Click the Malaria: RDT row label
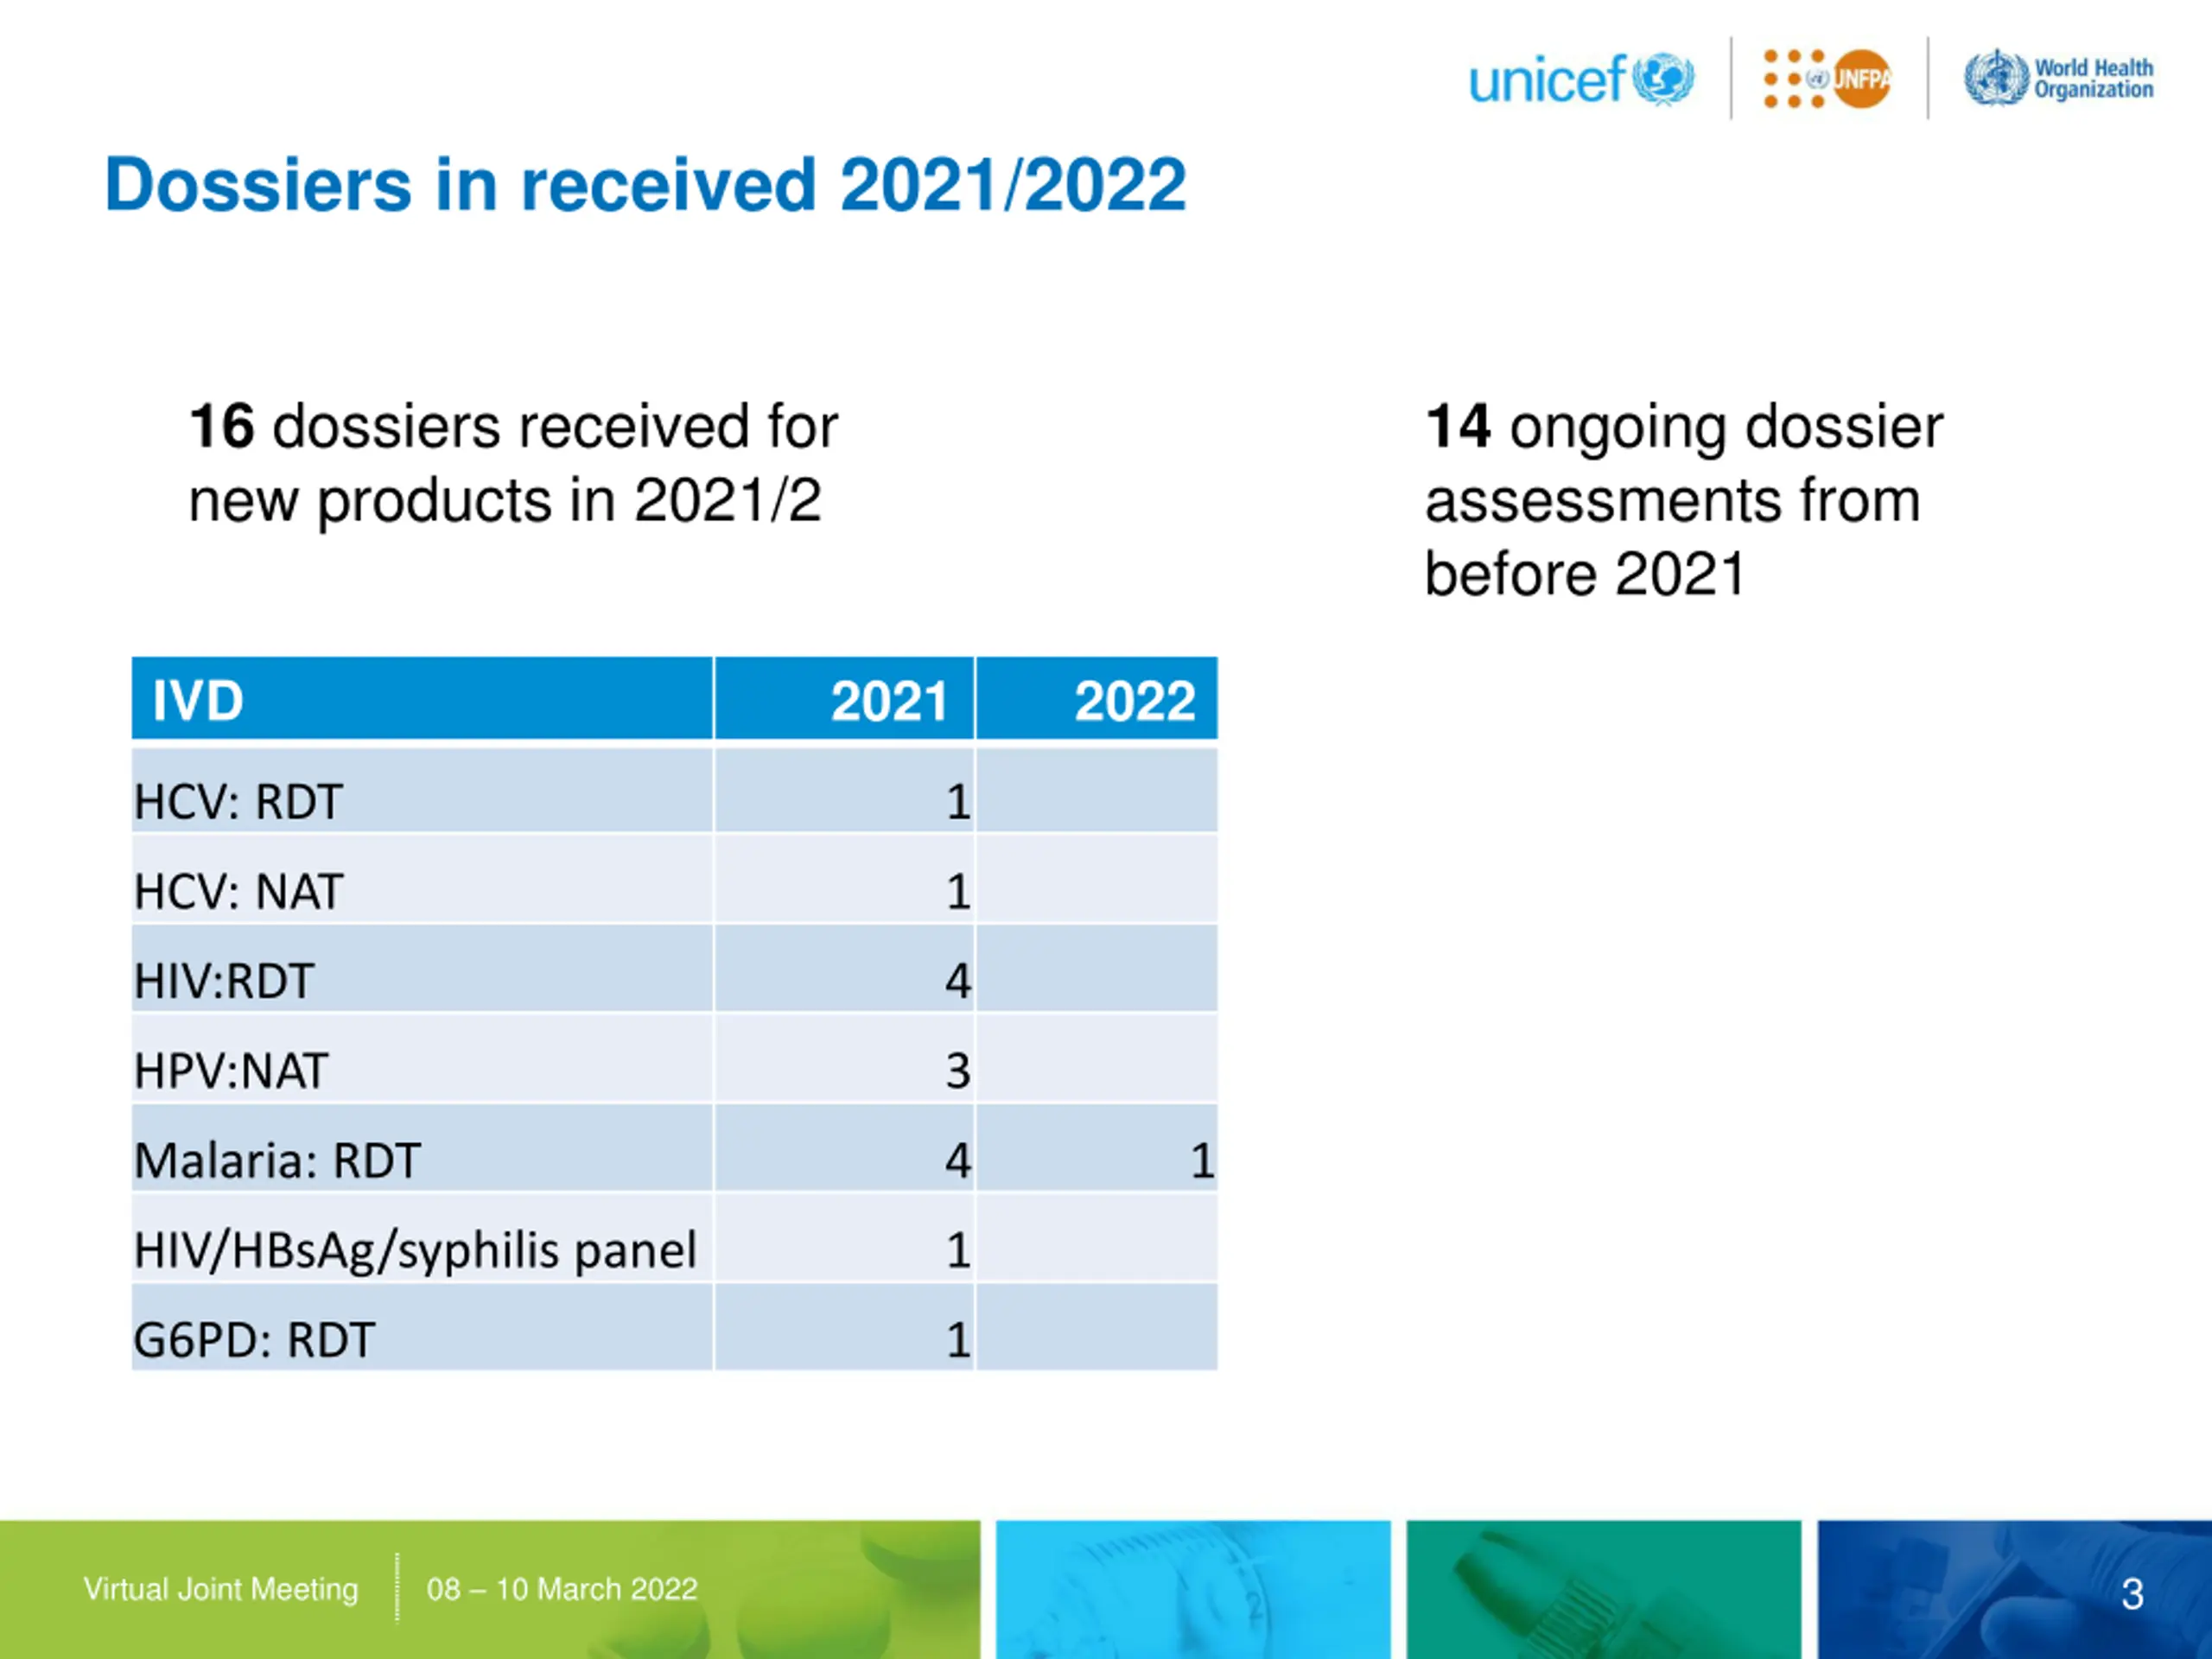Viewport: 2212px width, 1659px height. click(x=277, y=1160)
